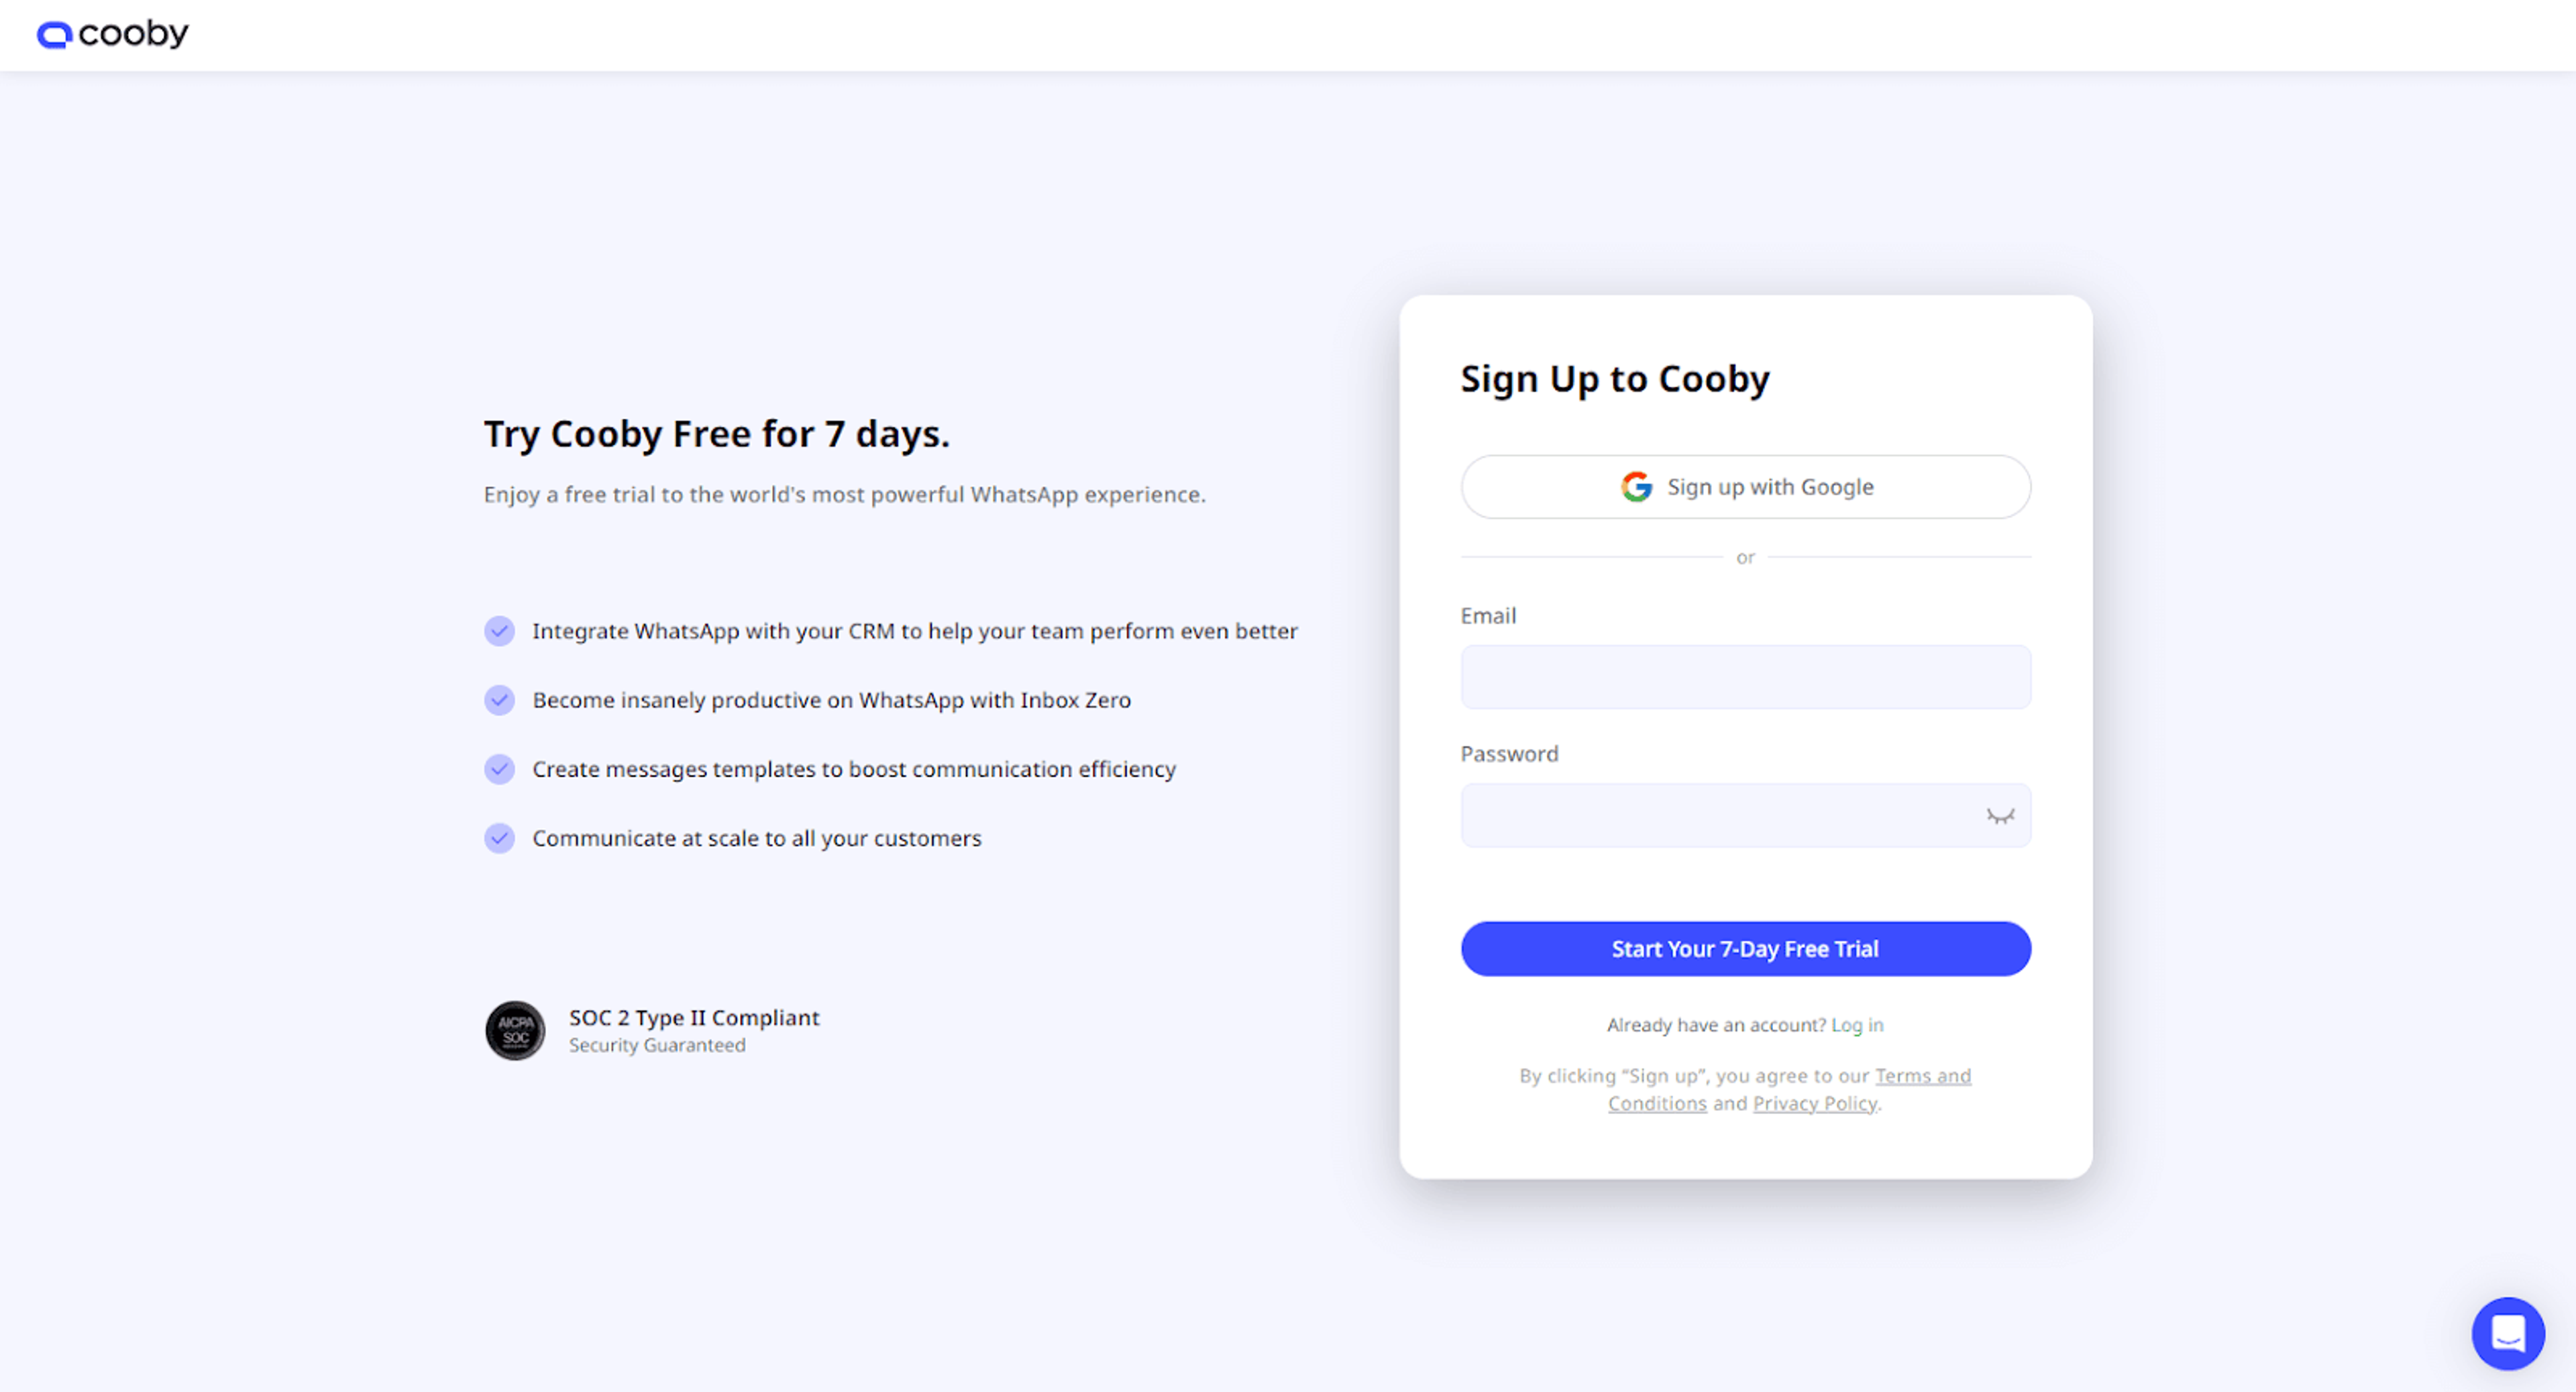This screenshot has width=2576, height=1392.
Task: Sign up with Google
Action: pos(1745,487)
